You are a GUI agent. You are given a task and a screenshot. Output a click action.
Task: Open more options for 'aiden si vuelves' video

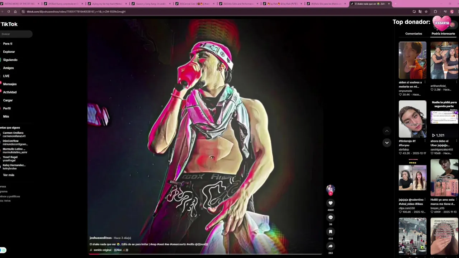[425, 82]
